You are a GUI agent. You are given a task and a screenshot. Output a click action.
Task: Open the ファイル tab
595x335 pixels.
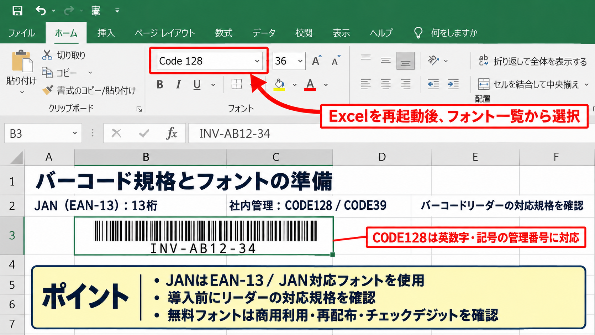(x=22, y=33)
